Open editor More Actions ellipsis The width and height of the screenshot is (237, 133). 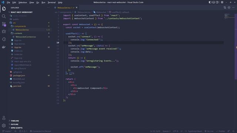pos(233,7)
